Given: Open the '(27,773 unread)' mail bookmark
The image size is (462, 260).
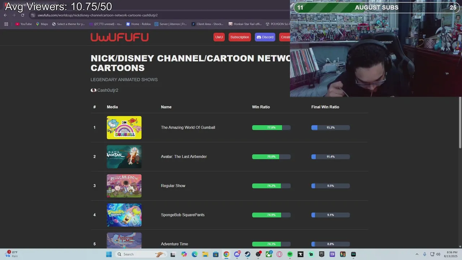Looking at the screenshot, I should (x=105, y=24).
